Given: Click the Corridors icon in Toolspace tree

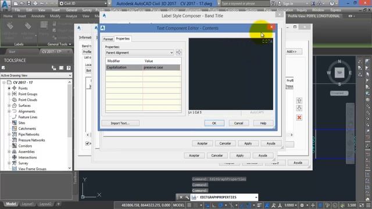Looking at the screenshot, I should (x=14, y=146).
